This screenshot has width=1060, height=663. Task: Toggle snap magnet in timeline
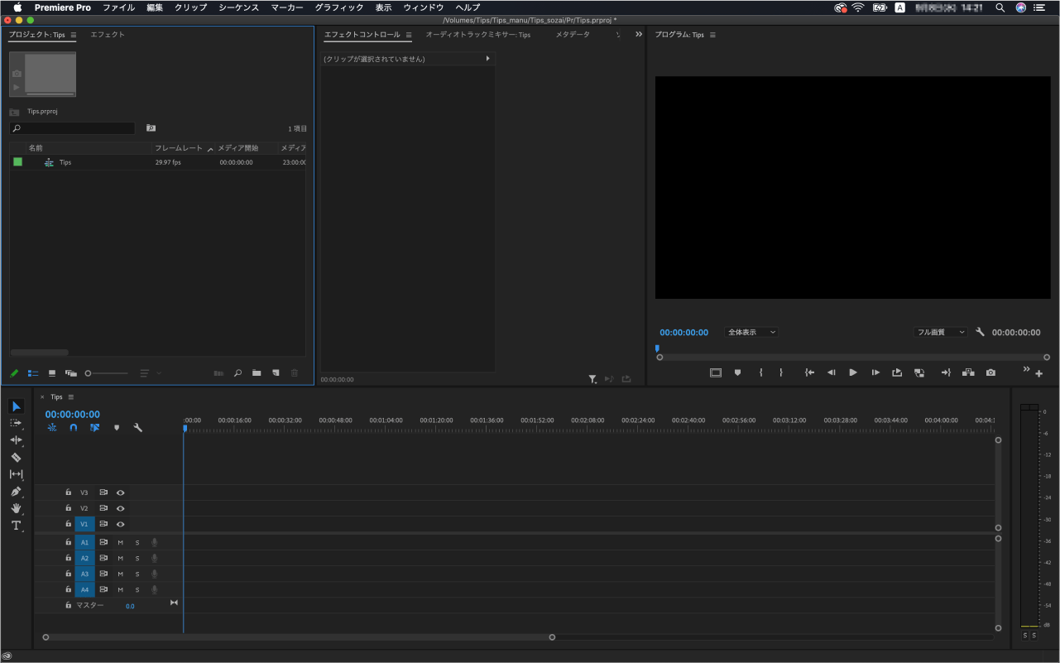[74, 428]
